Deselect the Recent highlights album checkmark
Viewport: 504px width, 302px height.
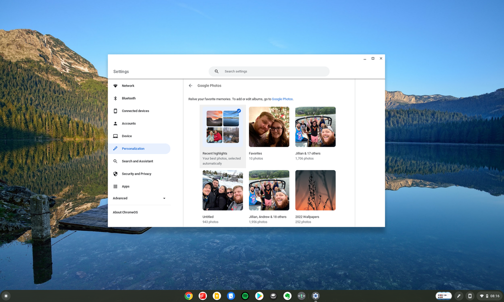coord(238,111)
